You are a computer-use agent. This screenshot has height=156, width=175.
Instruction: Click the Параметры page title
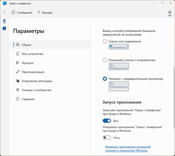click(x=29, y=31)
